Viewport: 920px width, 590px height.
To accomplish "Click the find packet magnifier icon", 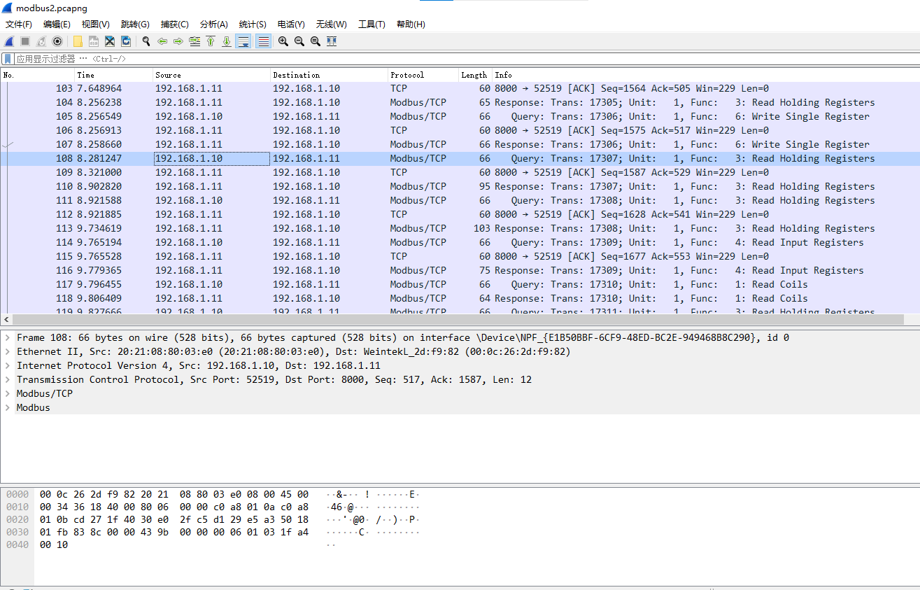I will coord(146,41).
